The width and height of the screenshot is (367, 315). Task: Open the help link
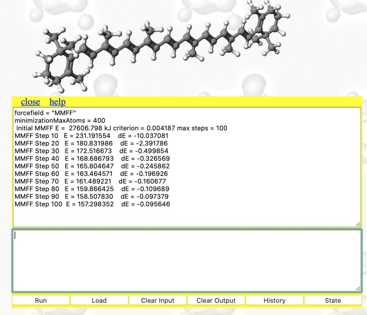click(57, 102)
